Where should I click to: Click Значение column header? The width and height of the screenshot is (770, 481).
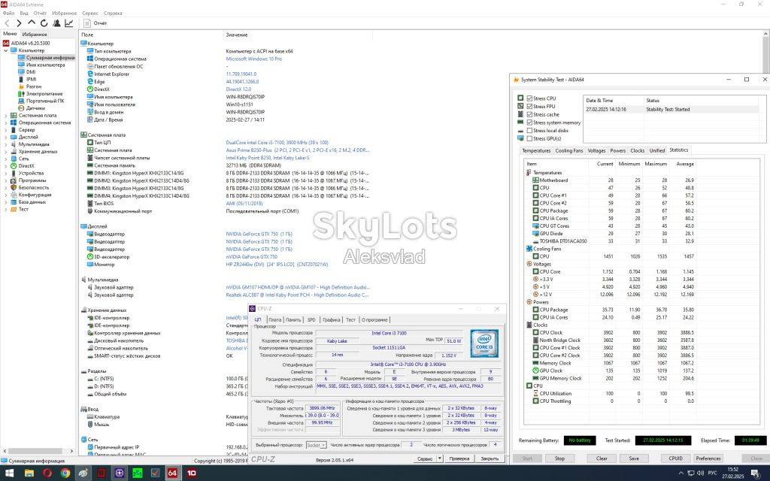[237, 35]
